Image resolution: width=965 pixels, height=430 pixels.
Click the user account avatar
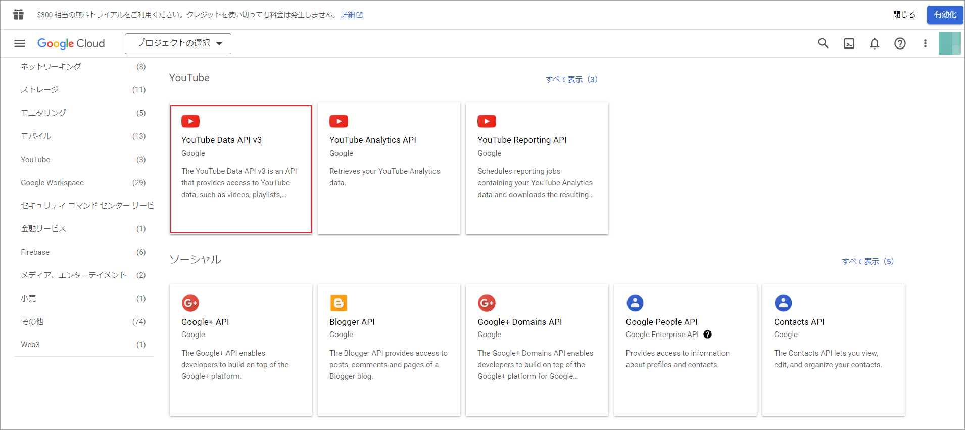coord(949,43)
